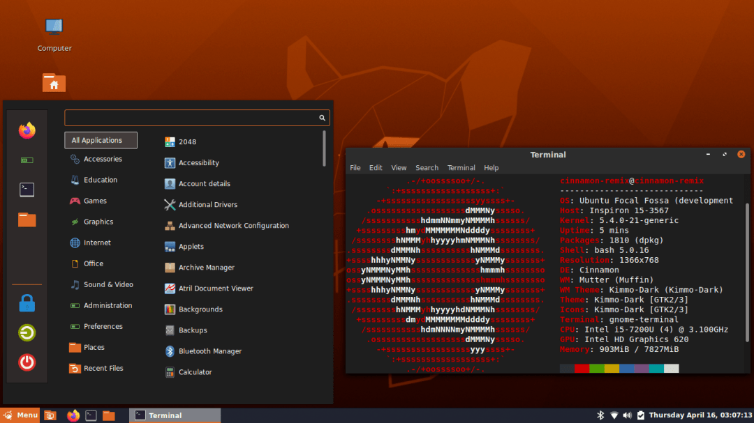Open the Home folder on desktop
Viewport: 754px width, 423px height.
pos(54,84)
